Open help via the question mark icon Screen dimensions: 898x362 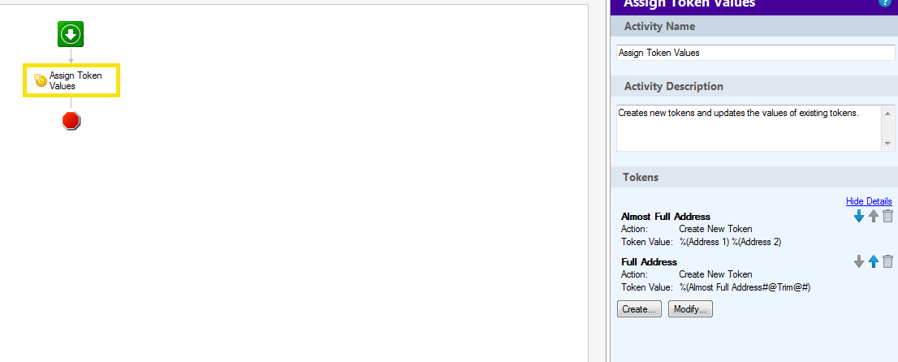(x=883, y=3)
